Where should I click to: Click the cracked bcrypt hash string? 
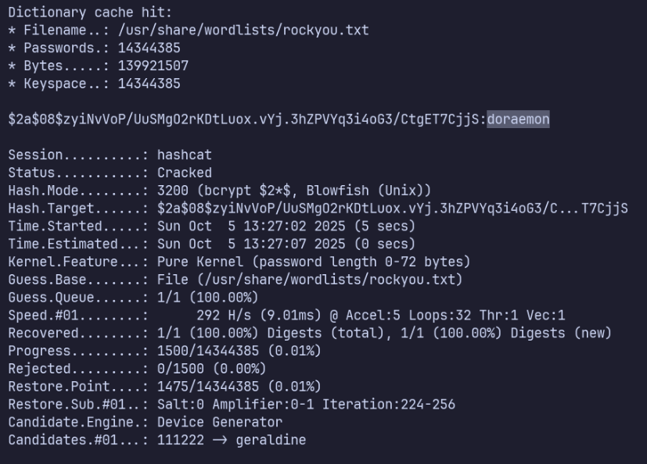click(244, 119)
